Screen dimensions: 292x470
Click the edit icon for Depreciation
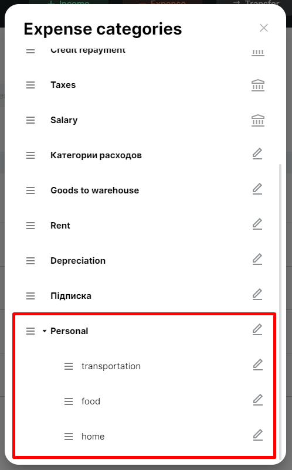click(x=257, y=259)
